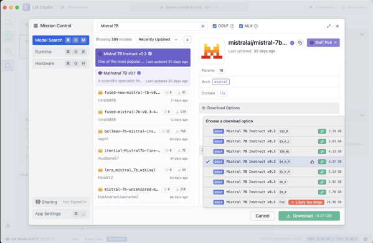373x243 pixels.
Task: Click the Mistral model logo thumbnail
Action: tap(212, 51)
